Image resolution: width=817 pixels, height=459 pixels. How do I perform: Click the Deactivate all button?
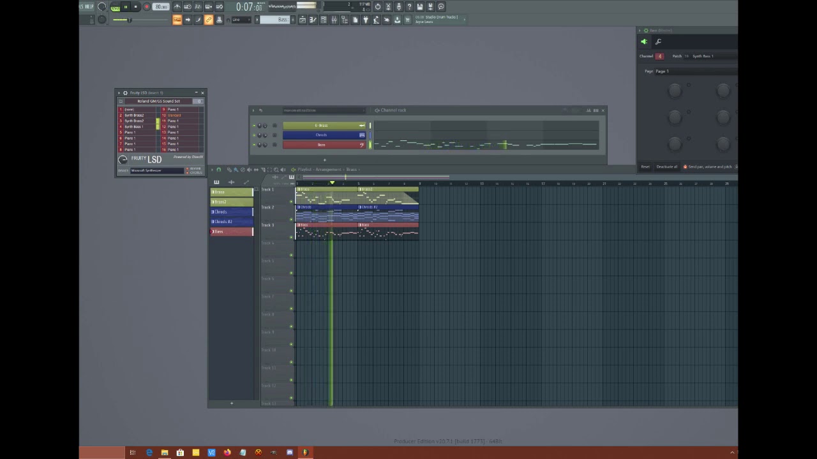(x=666, y=167)
